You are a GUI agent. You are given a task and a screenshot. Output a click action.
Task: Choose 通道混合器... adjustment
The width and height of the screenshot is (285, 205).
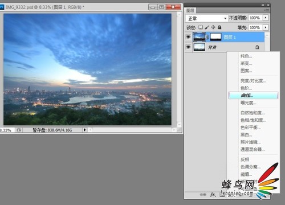253,150
